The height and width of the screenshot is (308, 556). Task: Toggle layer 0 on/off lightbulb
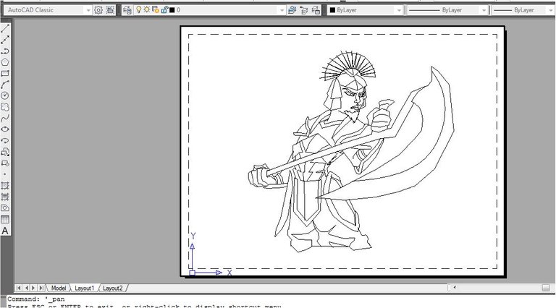(139, 10)
